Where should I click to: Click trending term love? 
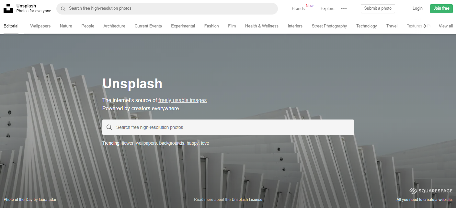[x=205, y=143]
